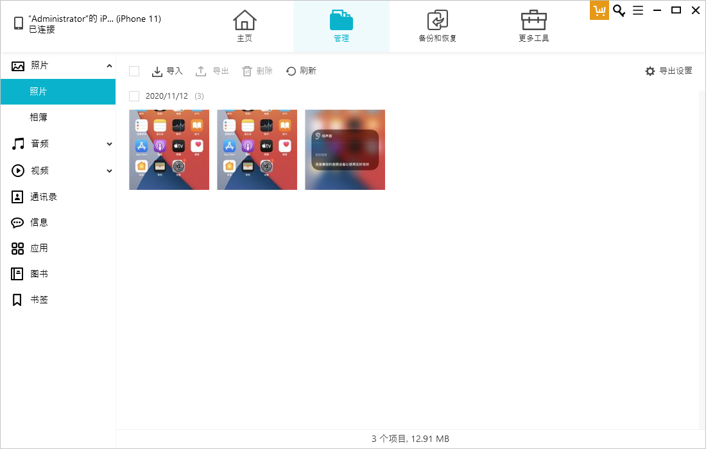The height and width of the screenshot is (449, 706).
Task: Click the 导入 import button
Action: [167, 71]
